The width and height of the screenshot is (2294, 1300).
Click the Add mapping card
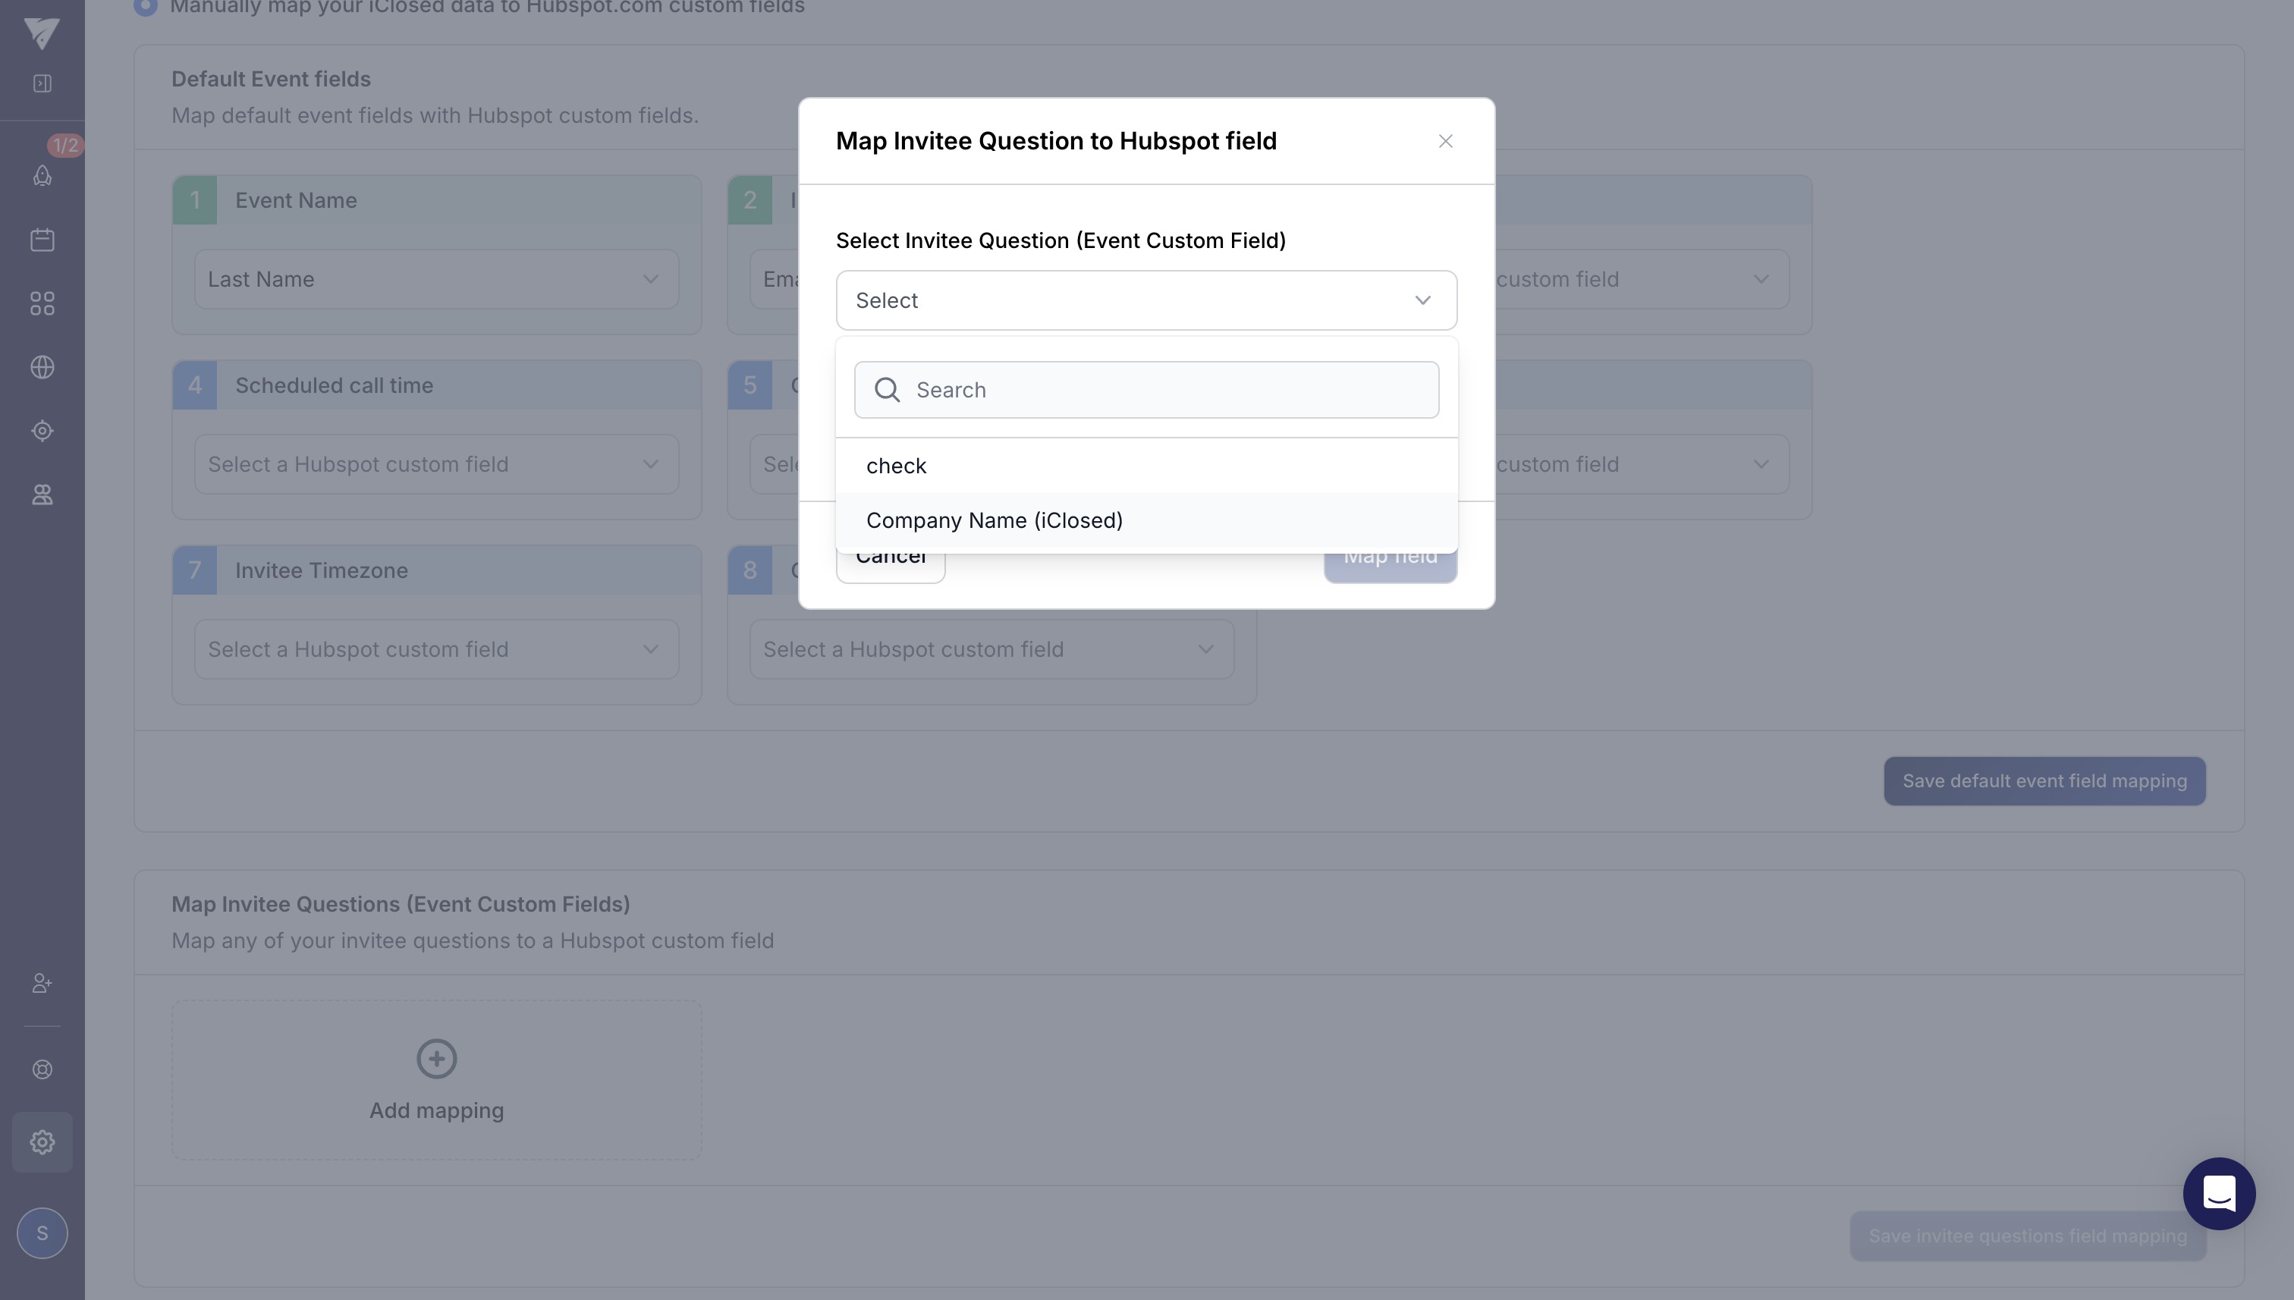[437, 1080]
